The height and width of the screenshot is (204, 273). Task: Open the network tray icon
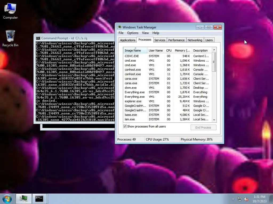240,199
